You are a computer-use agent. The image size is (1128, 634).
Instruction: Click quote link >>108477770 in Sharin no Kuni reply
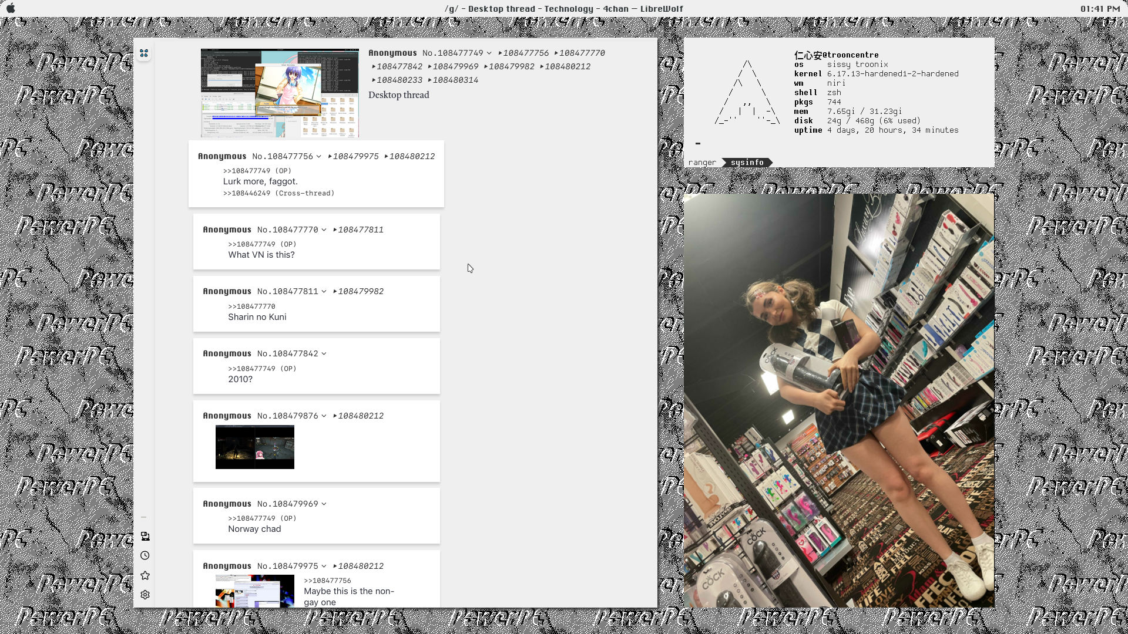point(251,306)
